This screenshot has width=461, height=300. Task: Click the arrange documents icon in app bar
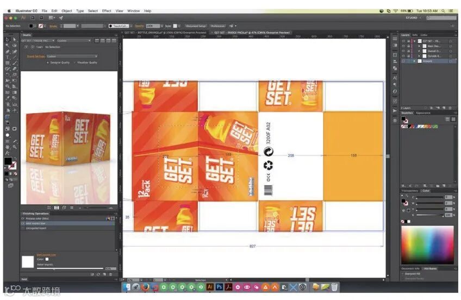pyautogui.click(x=52, y=18)
